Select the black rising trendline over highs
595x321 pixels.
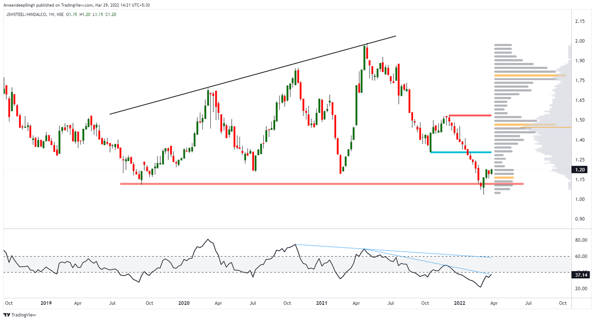tap(253, 75)
